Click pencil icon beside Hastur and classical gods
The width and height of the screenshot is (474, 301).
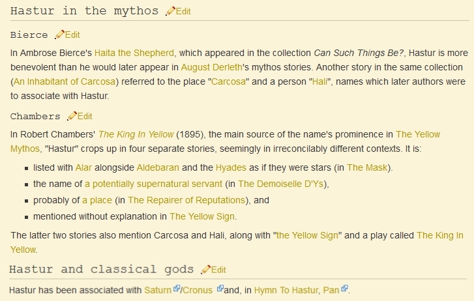pyautogui.click(x=206, y=269)
